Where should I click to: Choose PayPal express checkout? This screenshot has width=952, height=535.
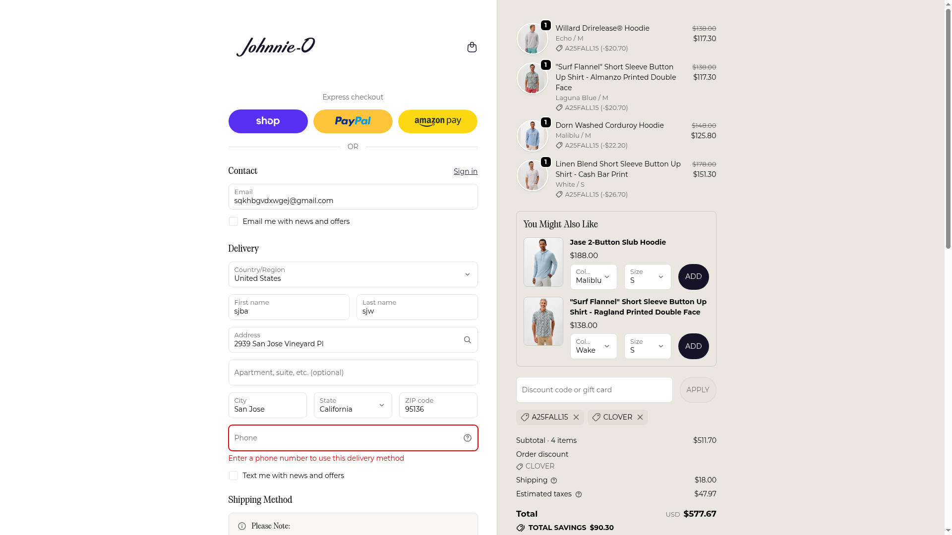(353, 121)
